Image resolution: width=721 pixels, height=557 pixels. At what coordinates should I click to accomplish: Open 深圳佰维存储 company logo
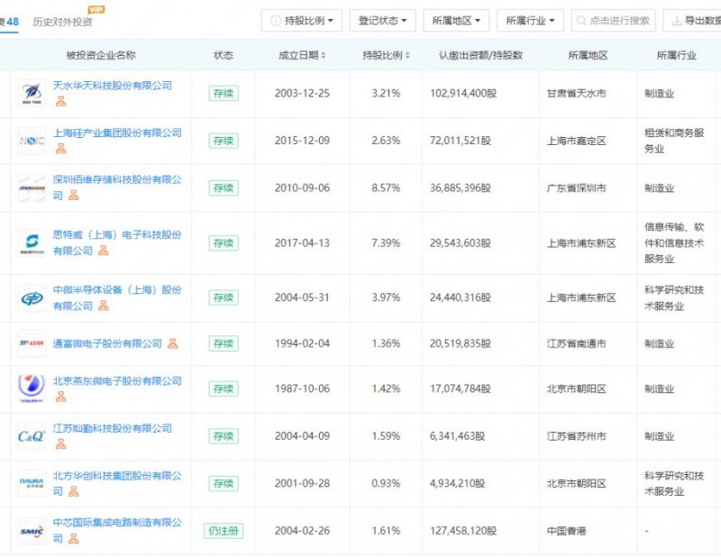[32, 188]
